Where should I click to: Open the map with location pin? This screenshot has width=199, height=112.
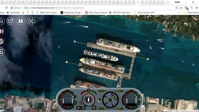[x=11, y=21]
